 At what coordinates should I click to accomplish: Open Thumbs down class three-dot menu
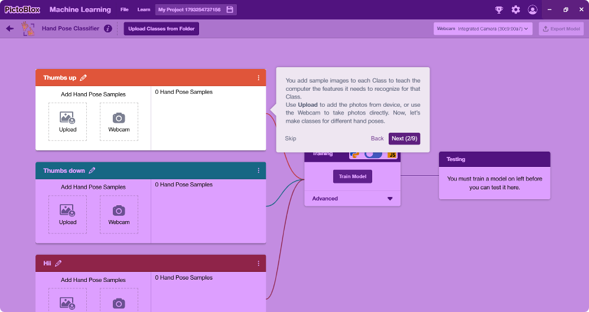click(x=258, y=170)
